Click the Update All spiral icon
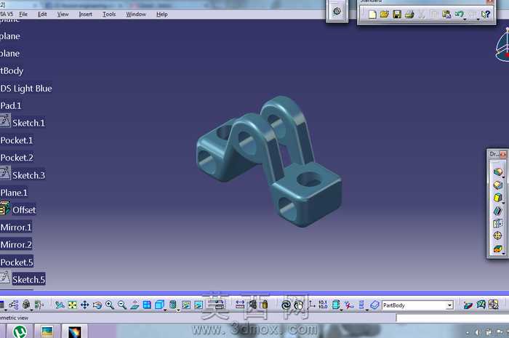Image resolution: width=509 pixels, height=338 pixels. pos(286,305)
